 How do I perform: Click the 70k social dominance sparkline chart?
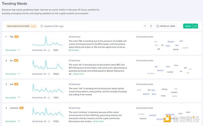click(x=47, y=41)
